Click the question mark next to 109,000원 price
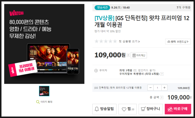The height and width of the screenshot is (118, 195). tap(128, 55)
